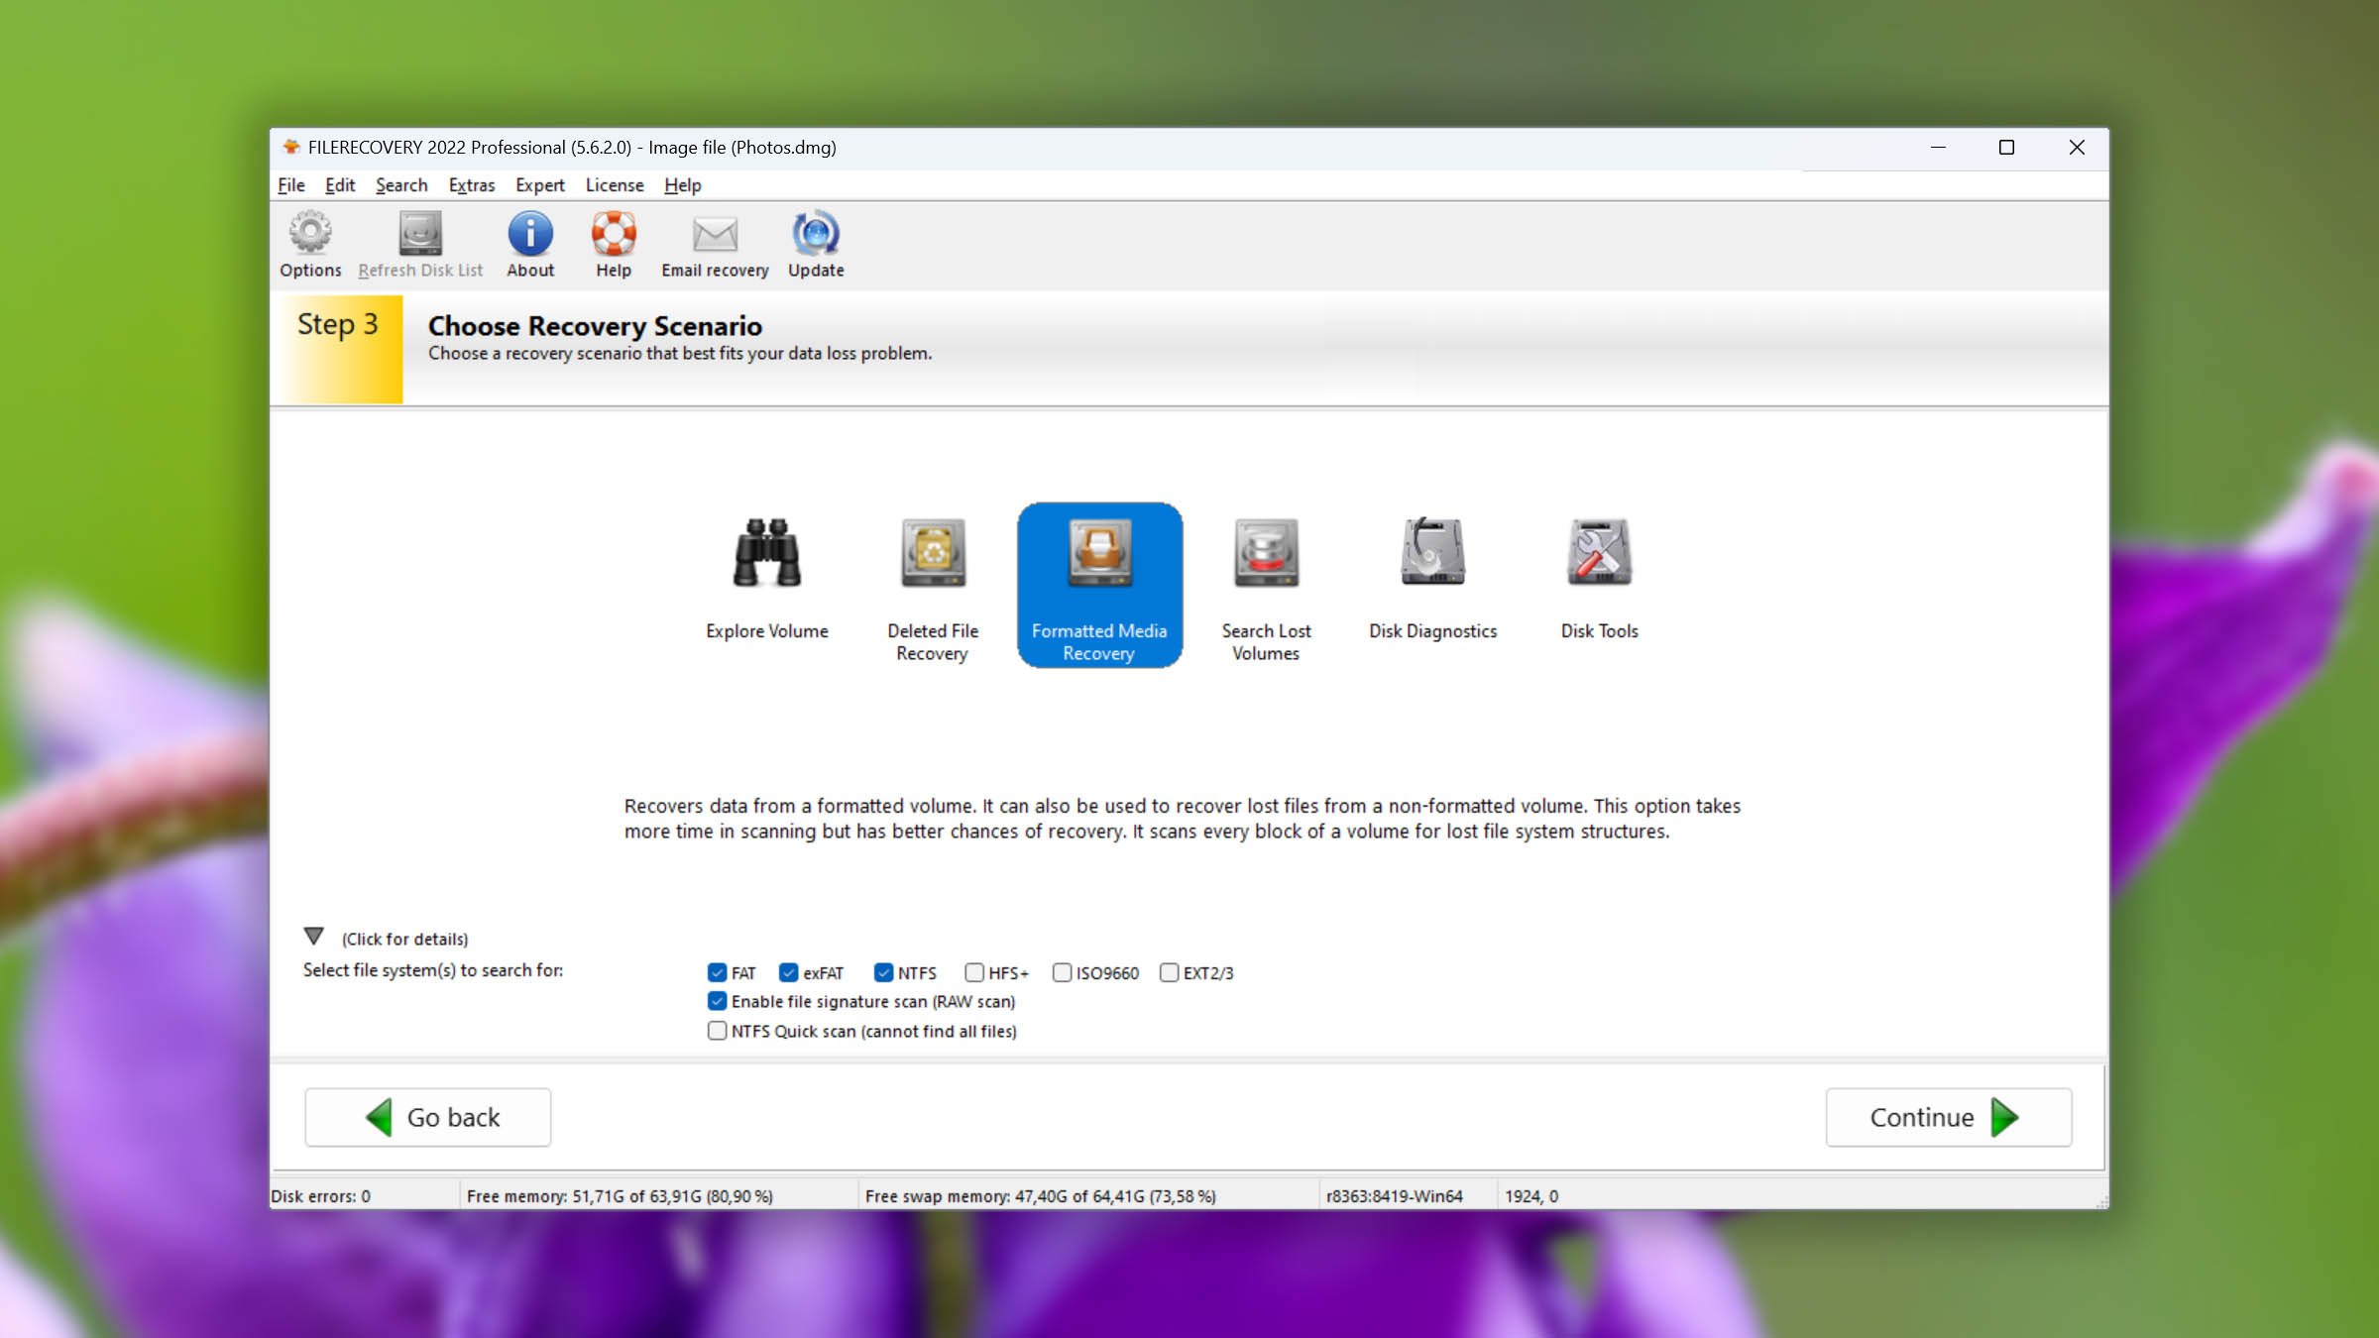2379x1338 pixels.
Task: Enable NTFS Quick scan checkbox
Action: 718,1031
